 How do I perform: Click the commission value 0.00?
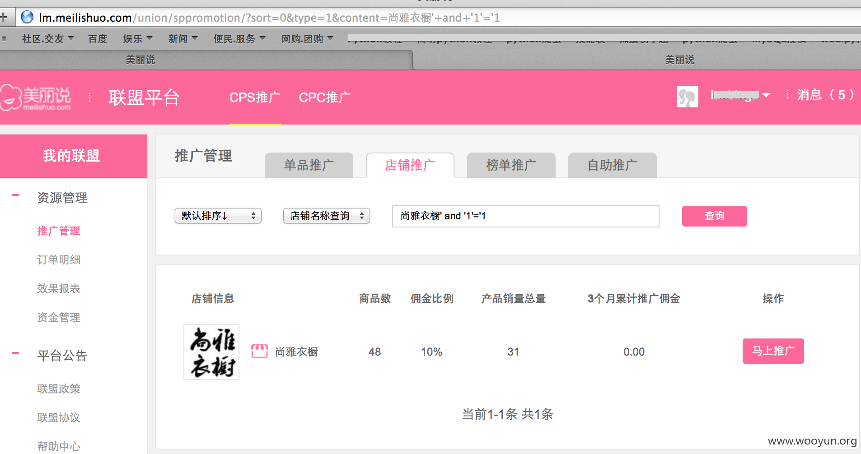pos(634,352)
